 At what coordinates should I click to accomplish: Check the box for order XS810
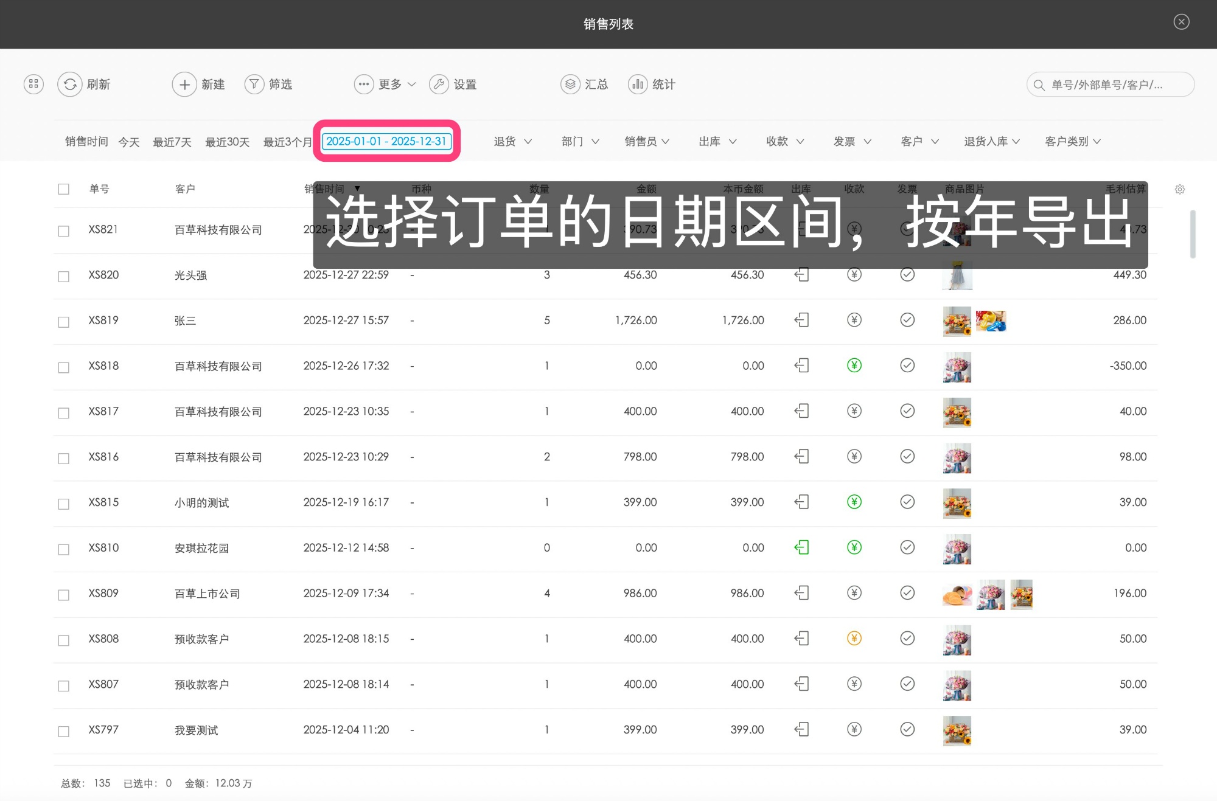(63, 549)
